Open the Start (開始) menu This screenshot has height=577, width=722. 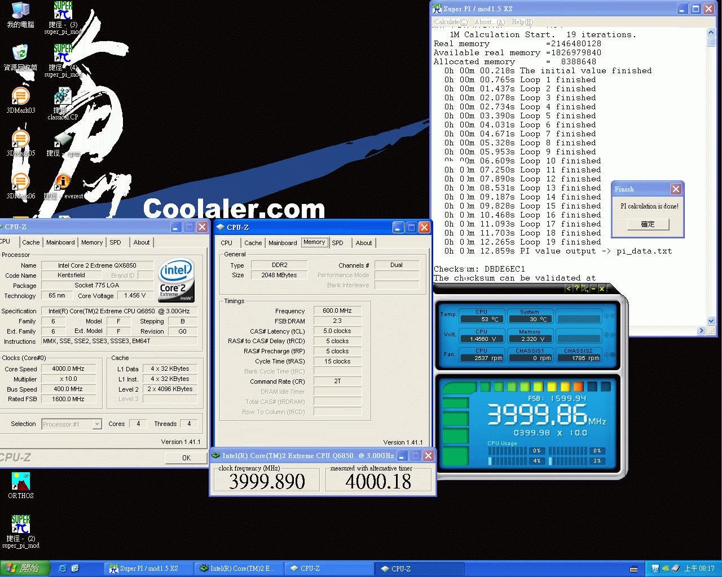[25, 569]
